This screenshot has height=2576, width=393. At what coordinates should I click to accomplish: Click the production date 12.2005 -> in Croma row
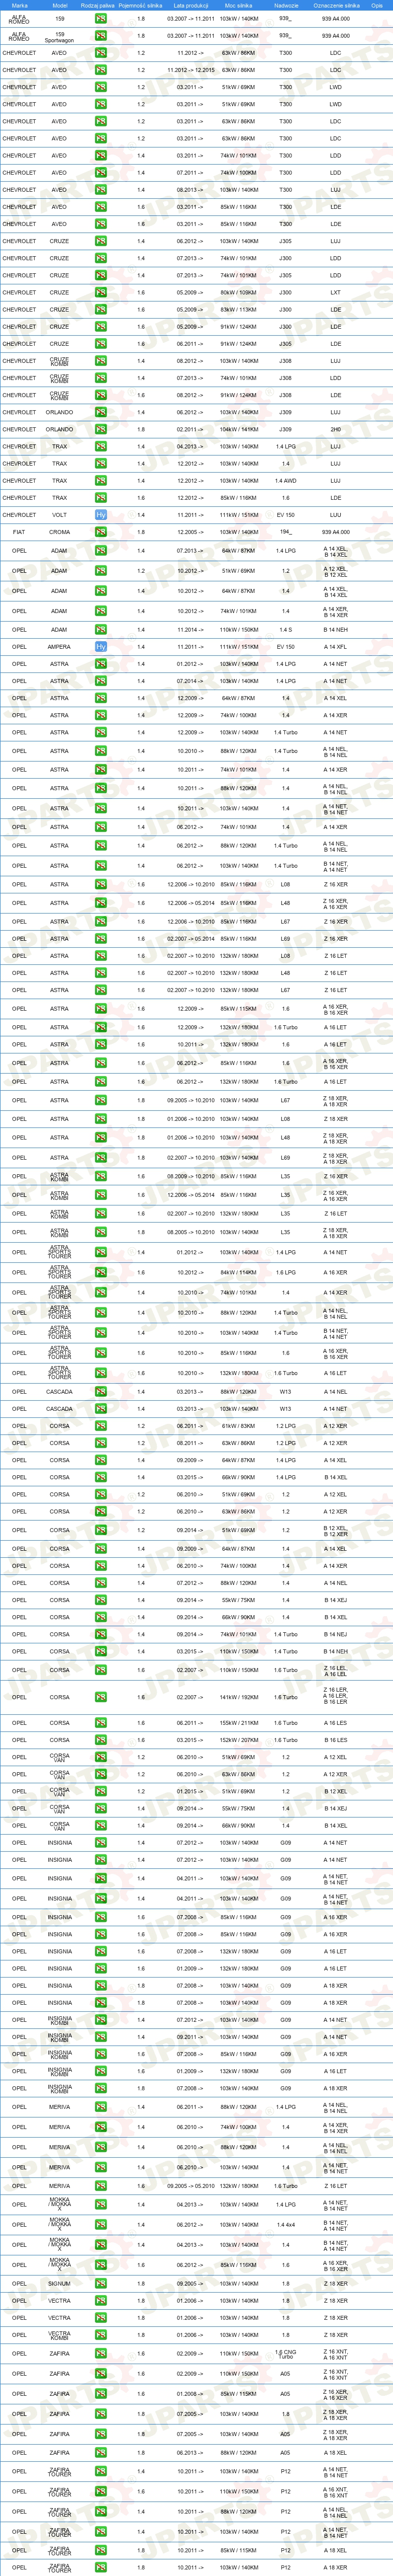(189, 532)
